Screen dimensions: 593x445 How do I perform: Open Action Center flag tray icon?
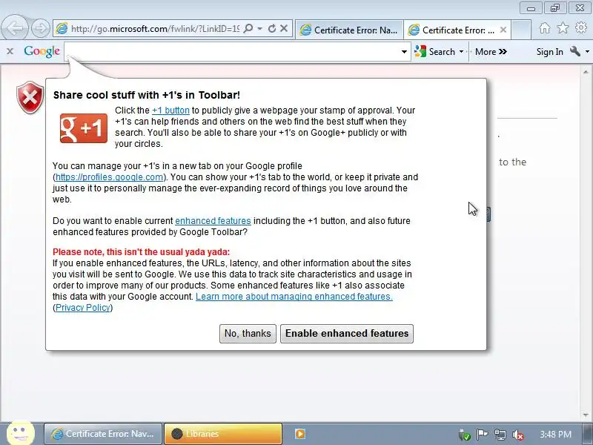482,435
